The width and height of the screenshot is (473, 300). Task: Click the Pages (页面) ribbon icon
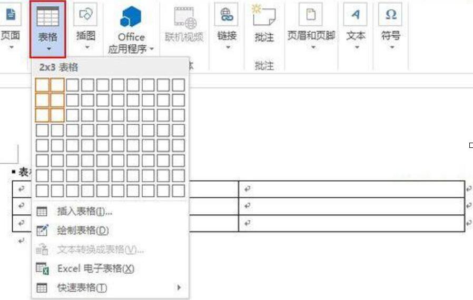tap(11, 14)
